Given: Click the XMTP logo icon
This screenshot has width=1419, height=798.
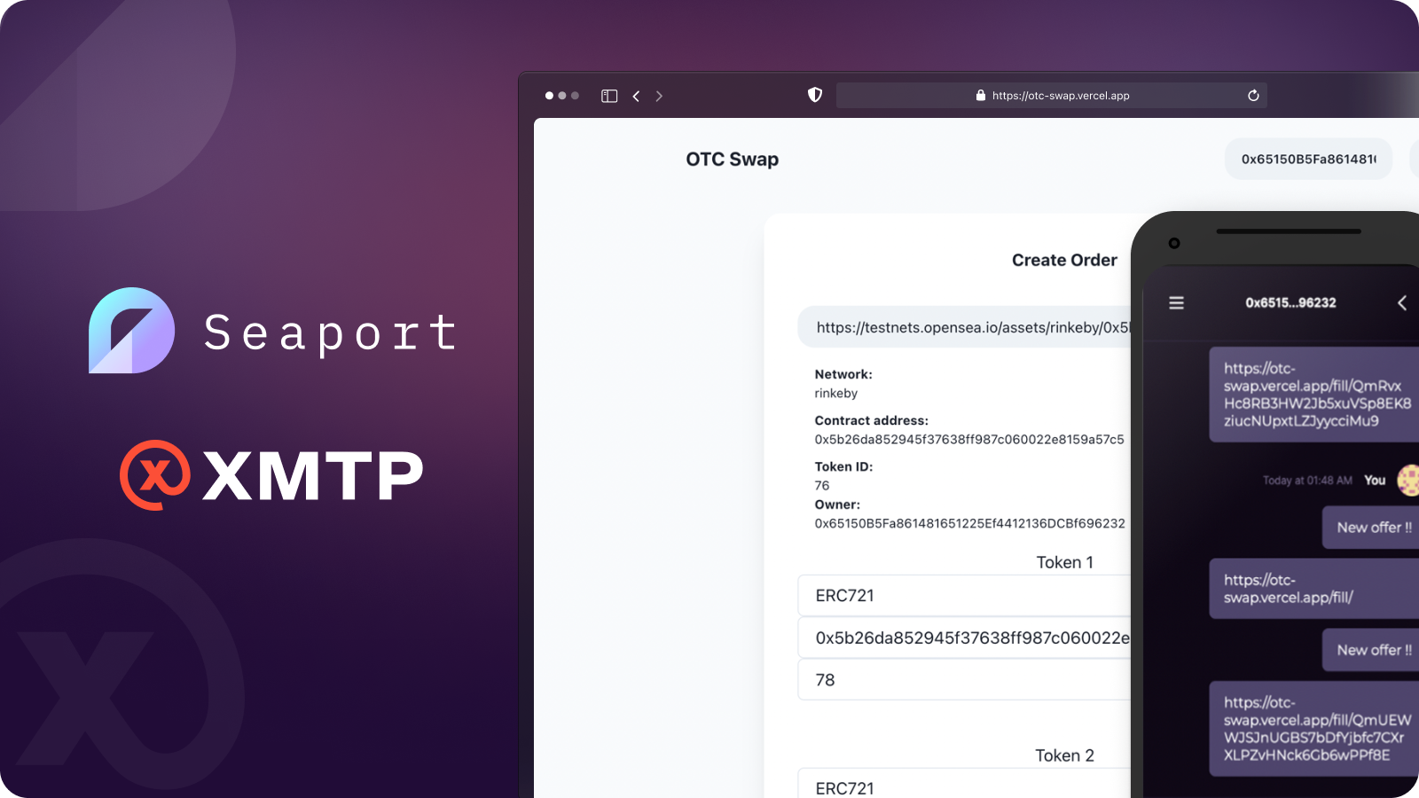Looking at the screenshot, I should point(156,474).
